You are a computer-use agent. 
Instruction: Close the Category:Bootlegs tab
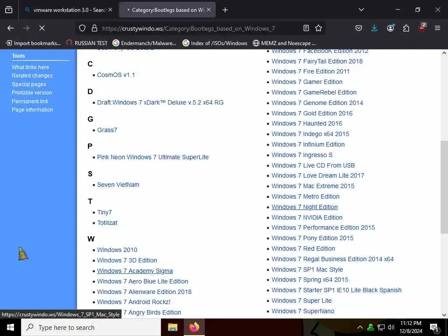click(x=209, y=10)
